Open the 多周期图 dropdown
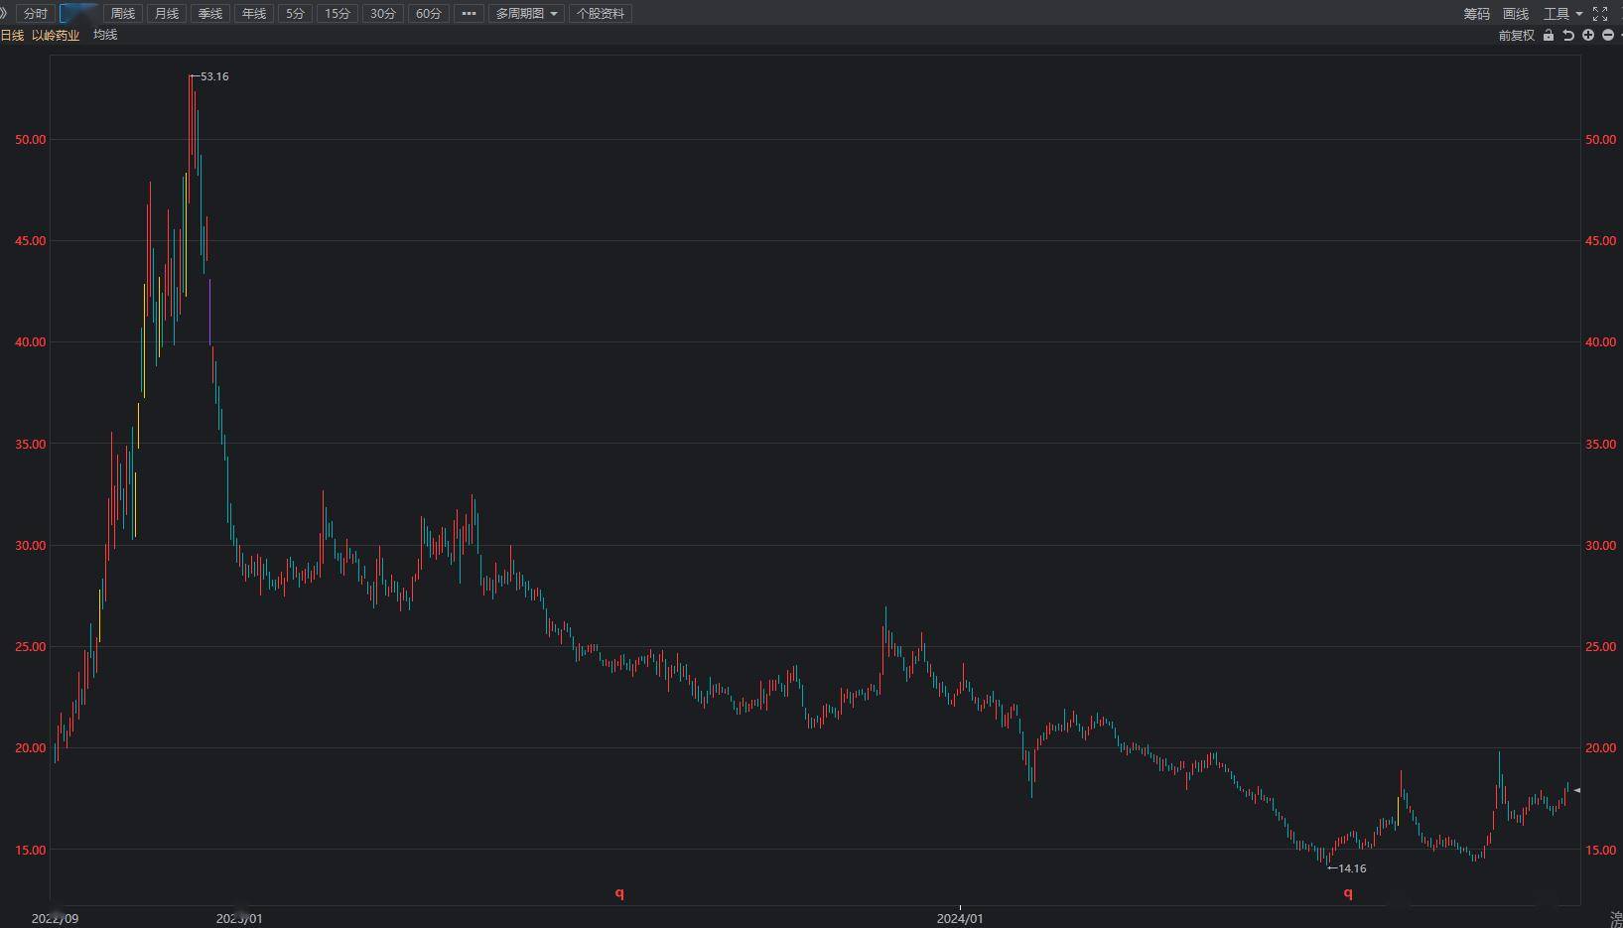 (x=526, y=14)
